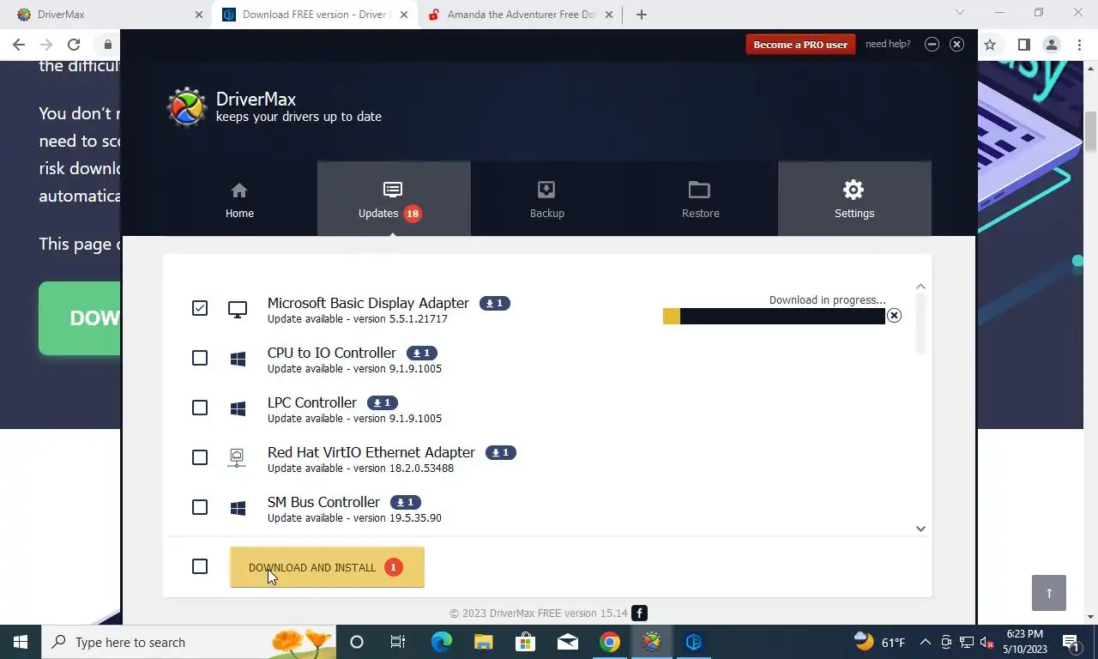The height and width of the screenshot is (659, 1098).
Task: Open the Chrome profile icon
Action: [x=1052, y=45]
